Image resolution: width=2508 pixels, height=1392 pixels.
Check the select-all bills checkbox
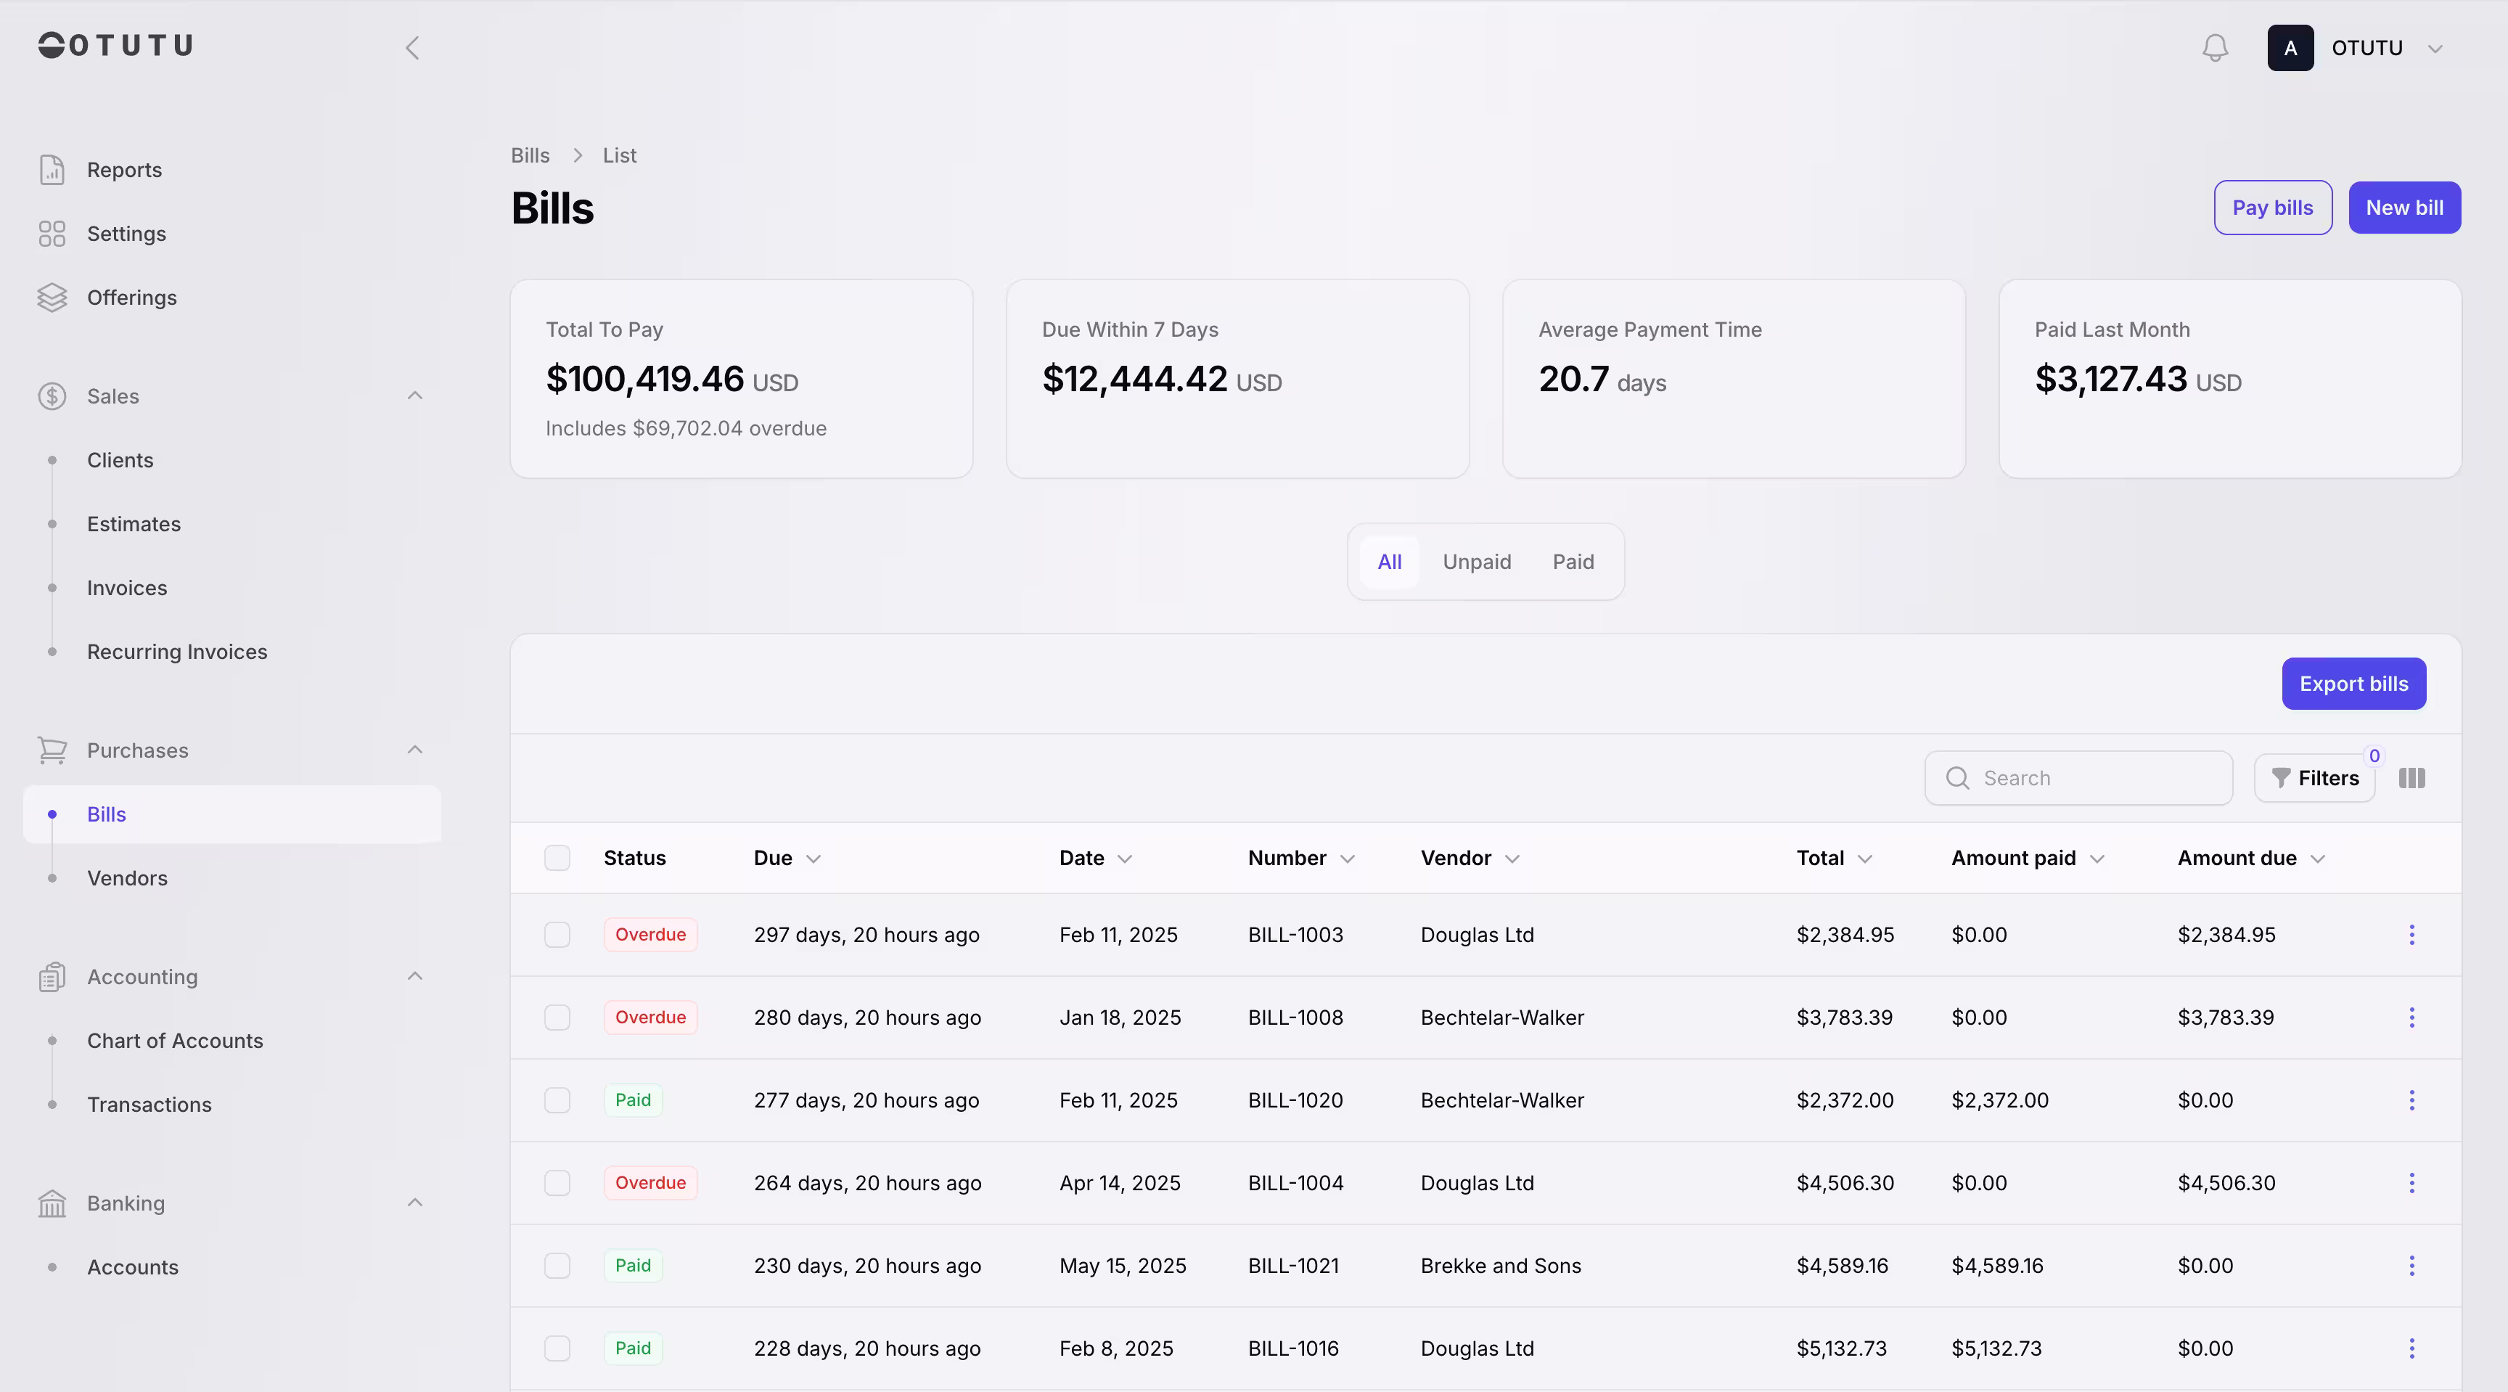click(x=557, y=858)
